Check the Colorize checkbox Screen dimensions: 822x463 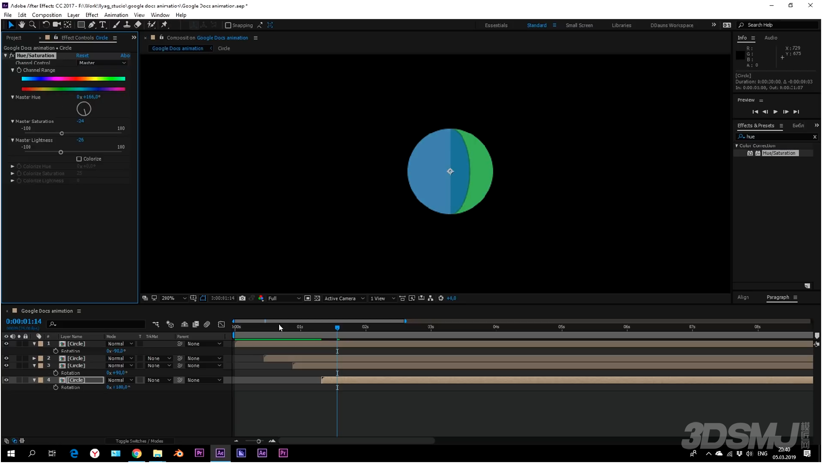click(79, 159)
